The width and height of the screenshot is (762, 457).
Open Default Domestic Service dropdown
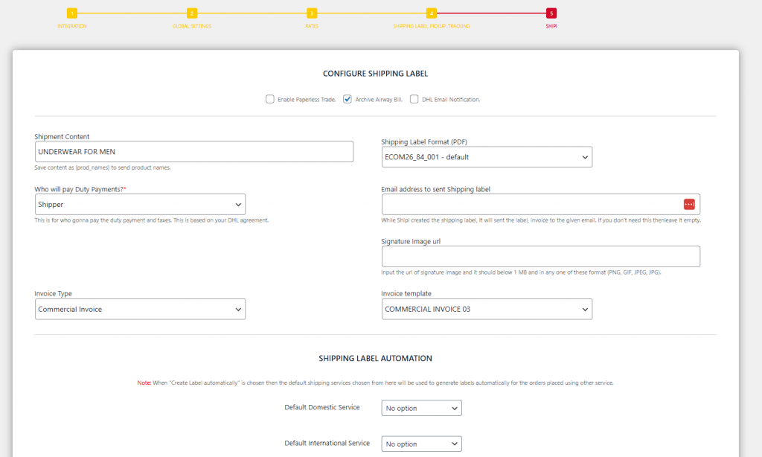click(422, 408)
